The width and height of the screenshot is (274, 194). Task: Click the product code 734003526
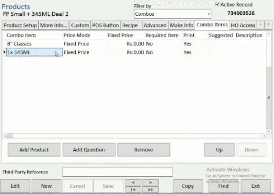(241, 13)
